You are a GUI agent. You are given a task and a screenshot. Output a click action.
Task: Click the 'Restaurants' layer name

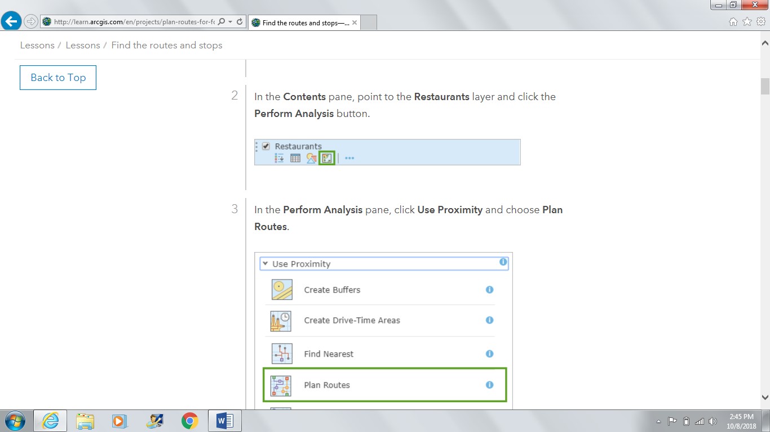[298, 146]
